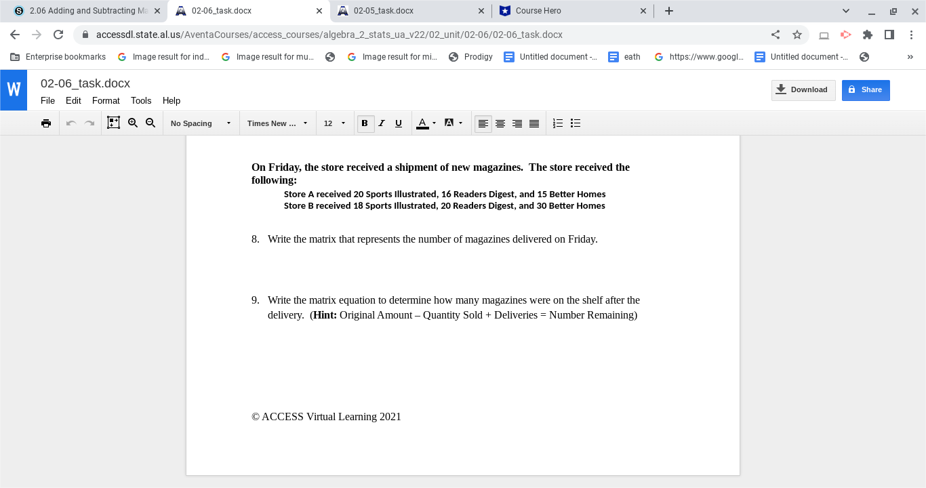Toggle the browser side panel
Viewport: 926px width, 488px height.
pos(889,35)
